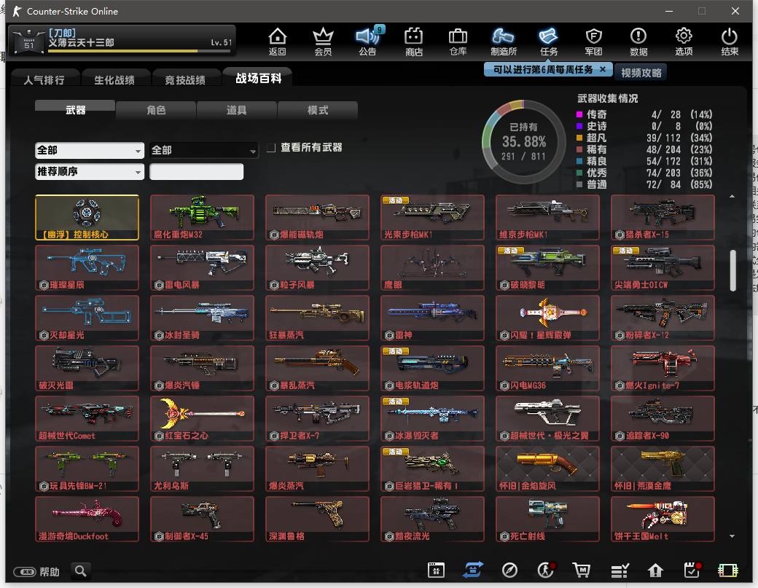
Task: Select the 红宝石之心 weapon card
Action: coord(202,418)
